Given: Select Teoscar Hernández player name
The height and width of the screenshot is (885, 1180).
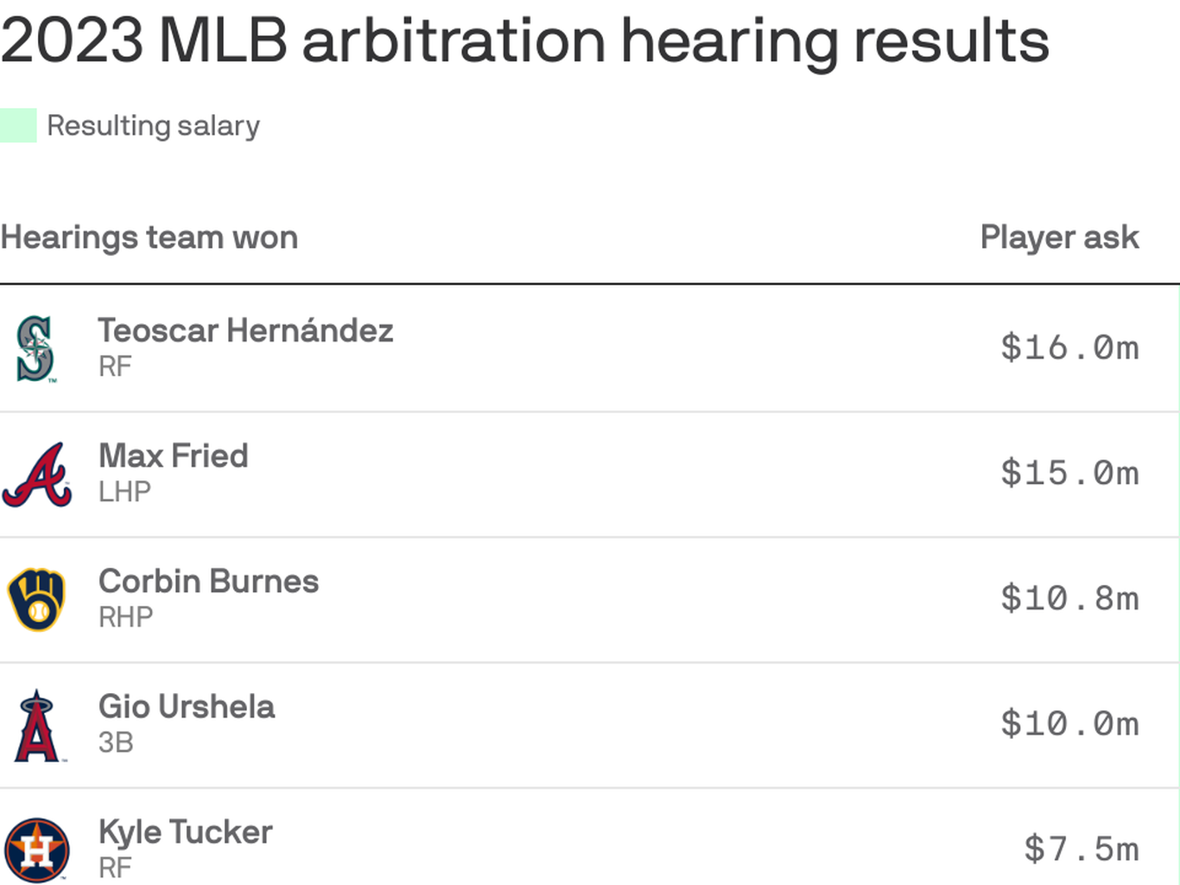Looking at the screenshot, I should tap(246, 331).
